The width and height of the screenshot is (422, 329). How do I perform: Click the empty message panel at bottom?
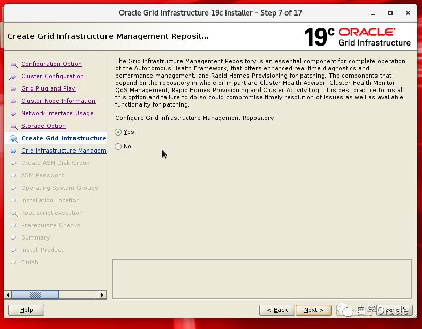point(262,279)
